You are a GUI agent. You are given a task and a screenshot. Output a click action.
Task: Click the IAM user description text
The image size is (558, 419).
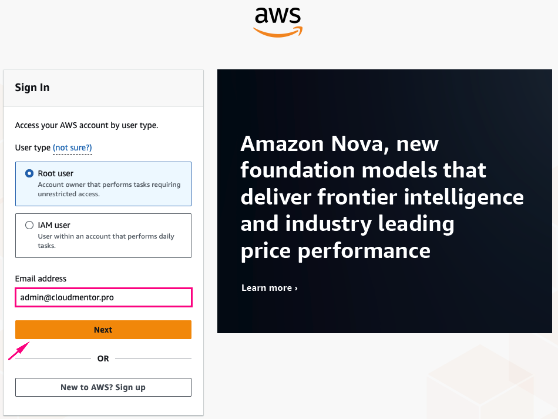point(106,241)
